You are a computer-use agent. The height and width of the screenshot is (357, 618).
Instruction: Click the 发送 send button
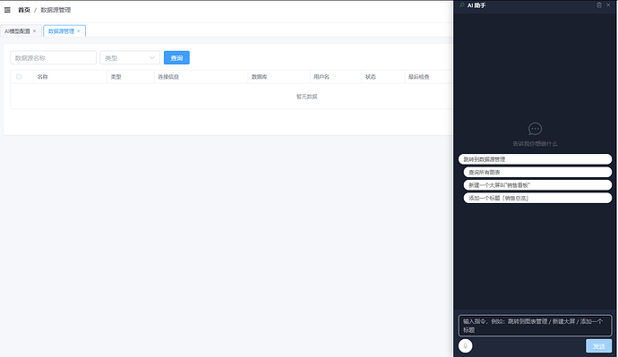[x=598, y=346]
